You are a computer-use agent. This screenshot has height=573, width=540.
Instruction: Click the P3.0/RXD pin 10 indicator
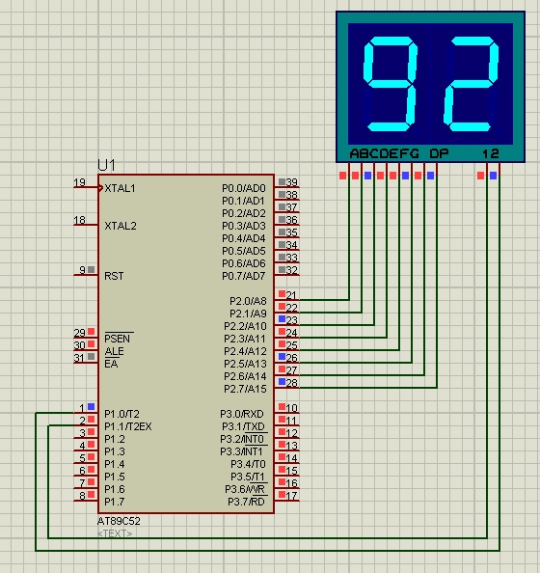tap(282, 406)
